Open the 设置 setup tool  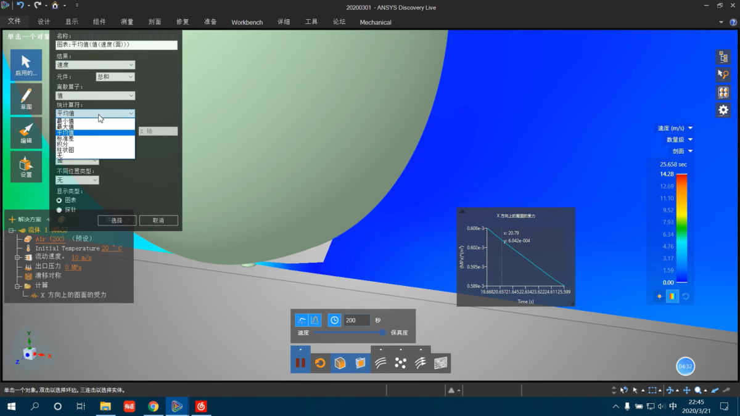(x=26, y=166)
